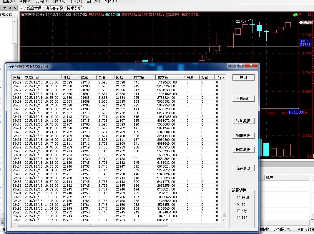
Task: Switch to the 动态显示牌 tab
Action: point(54,8)
